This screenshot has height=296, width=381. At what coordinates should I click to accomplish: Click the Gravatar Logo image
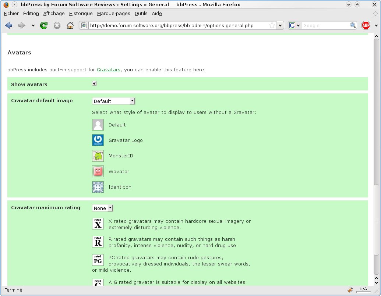98,140
